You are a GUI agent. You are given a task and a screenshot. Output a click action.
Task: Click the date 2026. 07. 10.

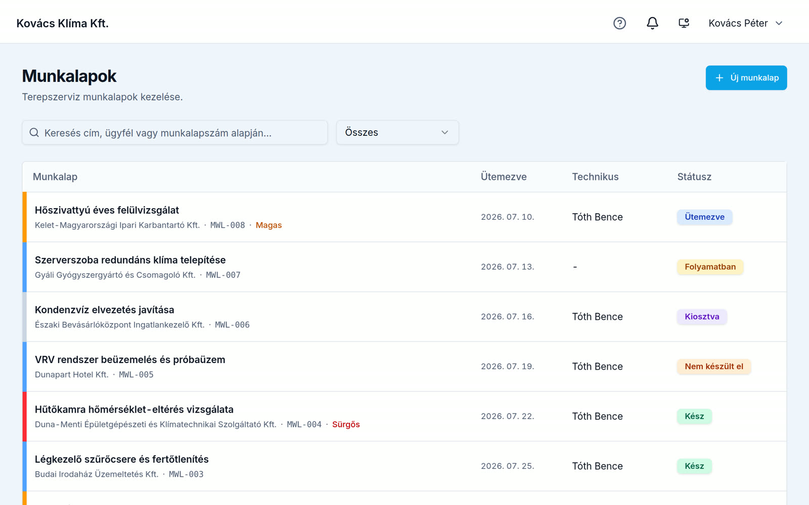coord(508,217)
